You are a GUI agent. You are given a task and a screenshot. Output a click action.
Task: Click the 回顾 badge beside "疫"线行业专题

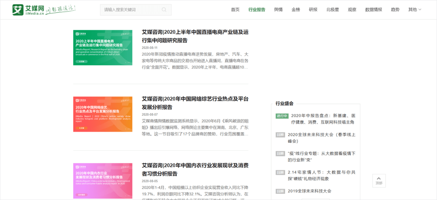pos(280,154)
